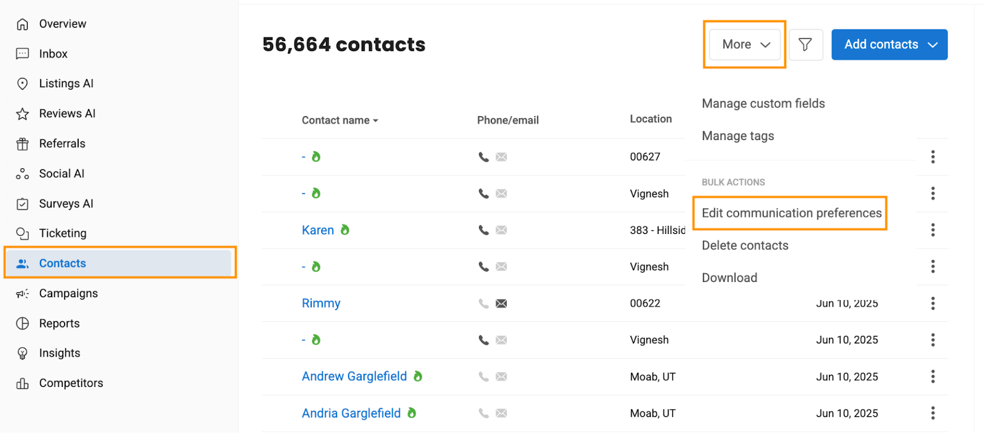The height and width of the screenshot is (433, 984).
Task: Go to Campaigns in the sidebar
Action: (68, 294)
